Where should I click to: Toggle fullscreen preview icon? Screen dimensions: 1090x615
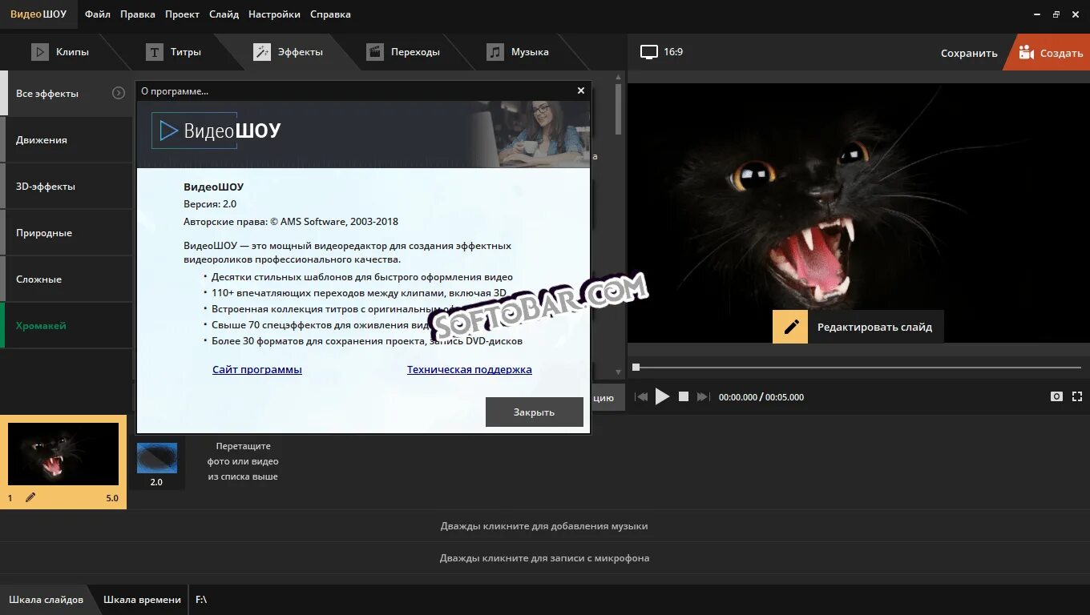click(1077, 396)
